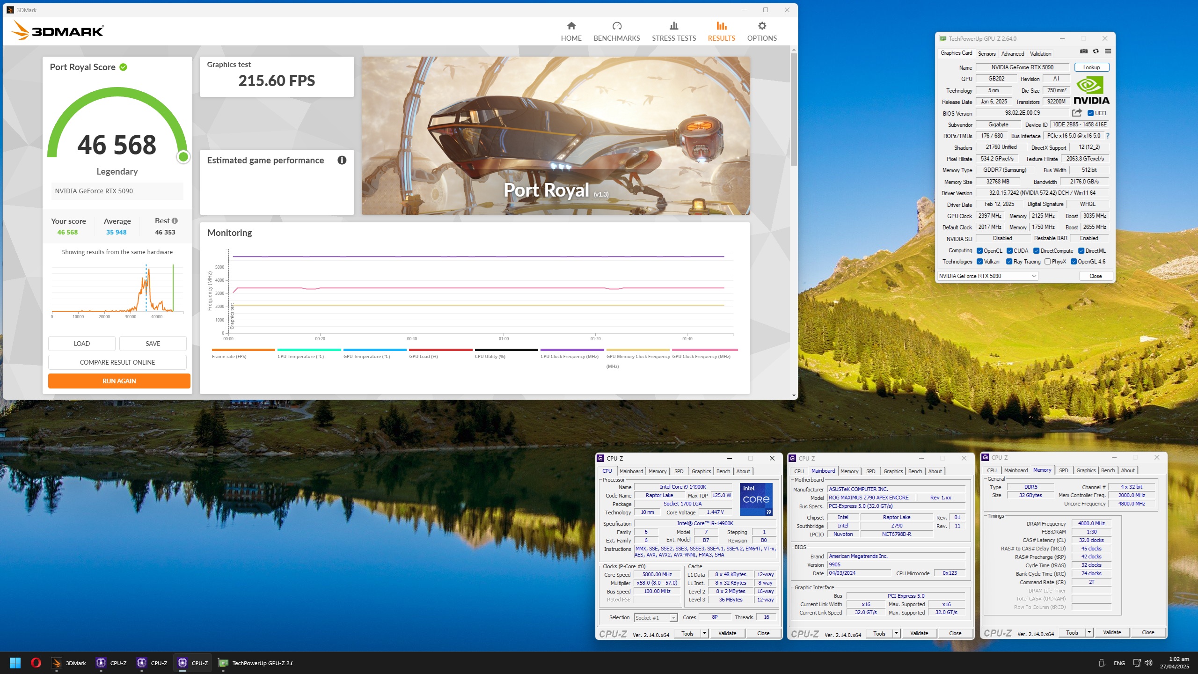Screen dimensions: 1198x674
Task: Toggle the CUDA checkbox in GPU-Z
Action: (1010, 251)
